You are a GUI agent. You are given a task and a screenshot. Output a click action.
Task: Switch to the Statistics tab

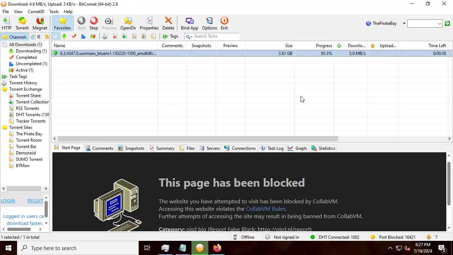tap(323, 148)
